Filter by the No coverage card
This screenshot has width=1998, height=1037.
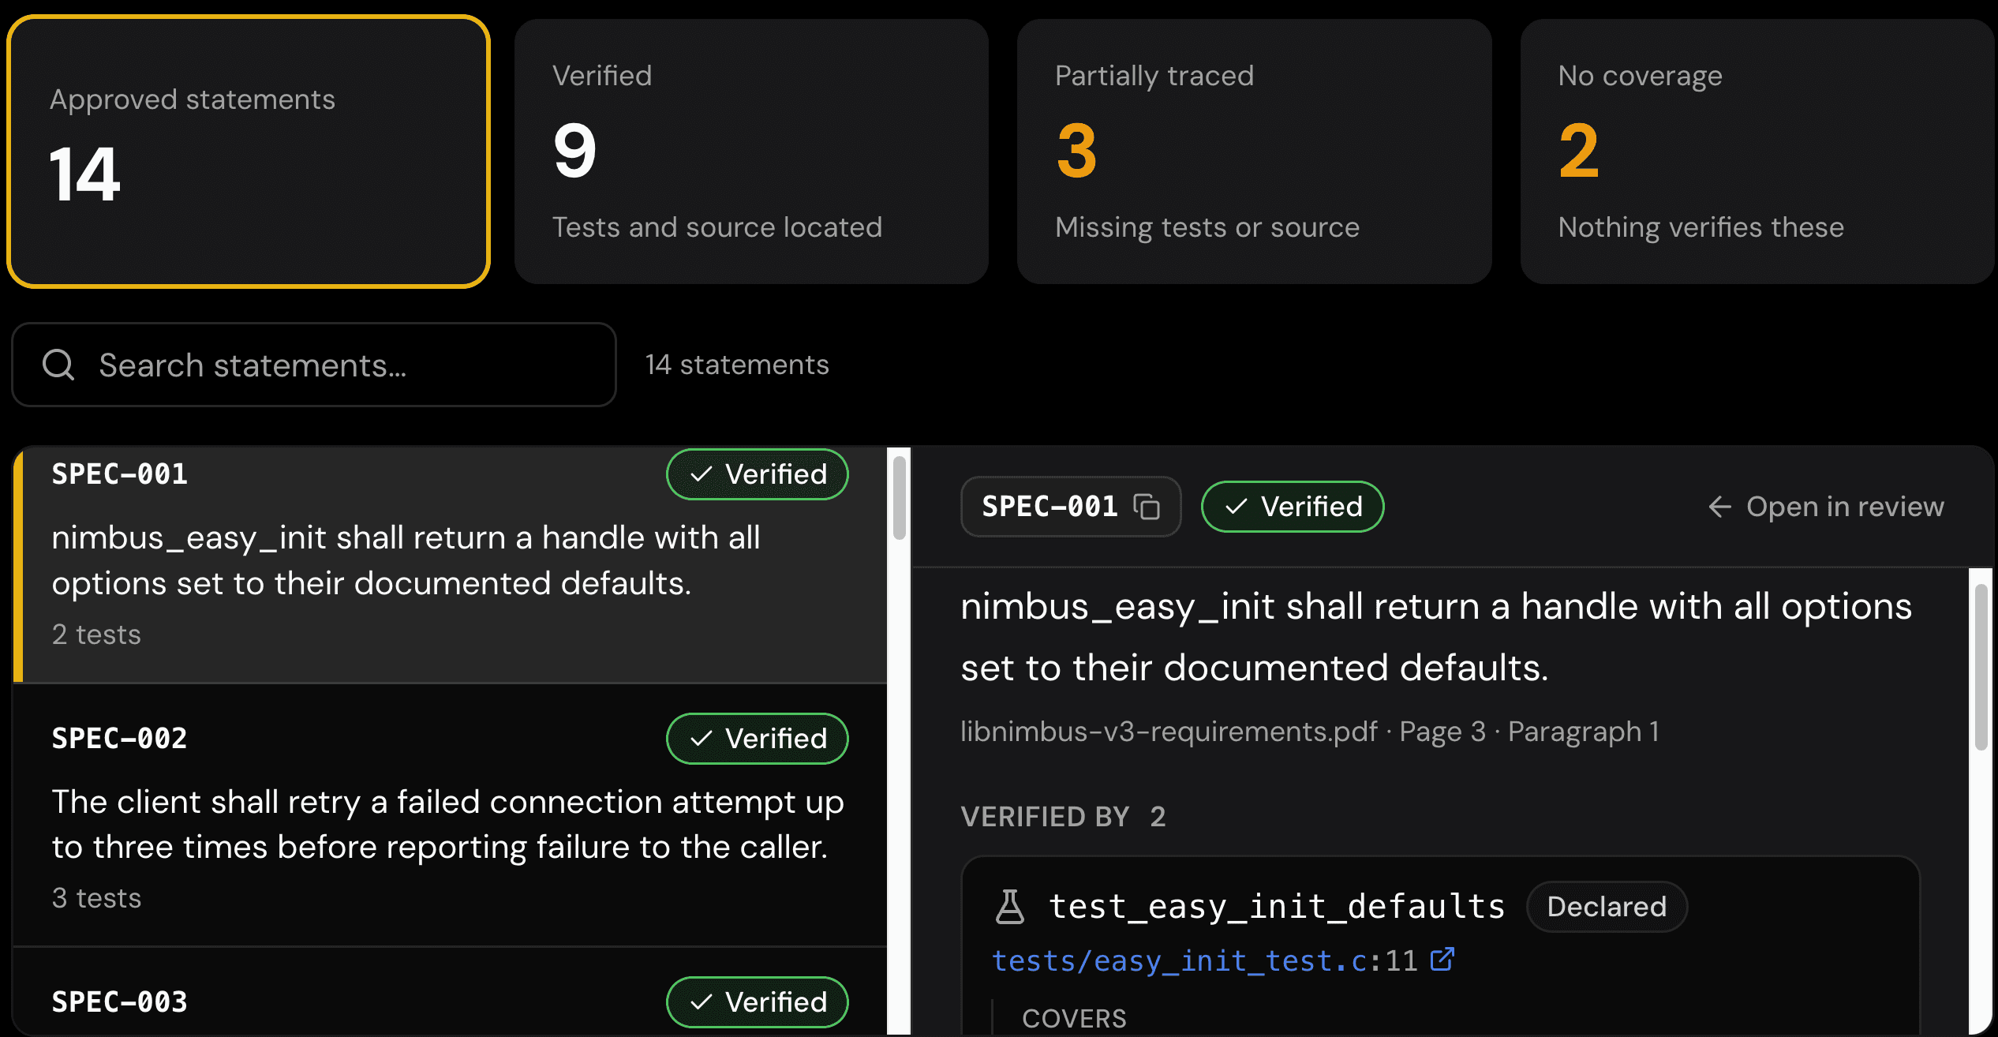1757,152
